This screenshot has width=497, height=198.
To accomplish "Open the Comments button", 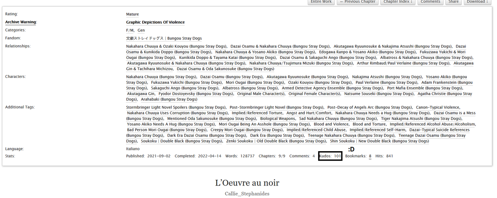I will [x=430, y=2].
